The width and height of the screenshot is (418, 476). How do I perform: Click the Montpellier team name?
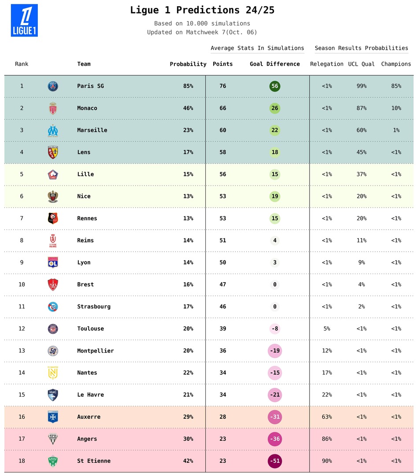click(95, 351)
